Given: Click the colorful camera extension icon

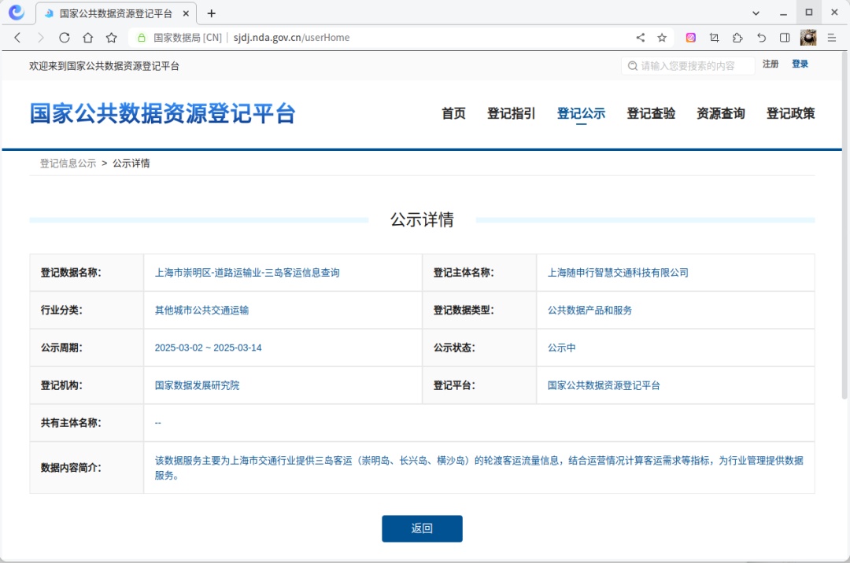Looking at the screenshot, I should click(x=691, y=37).
